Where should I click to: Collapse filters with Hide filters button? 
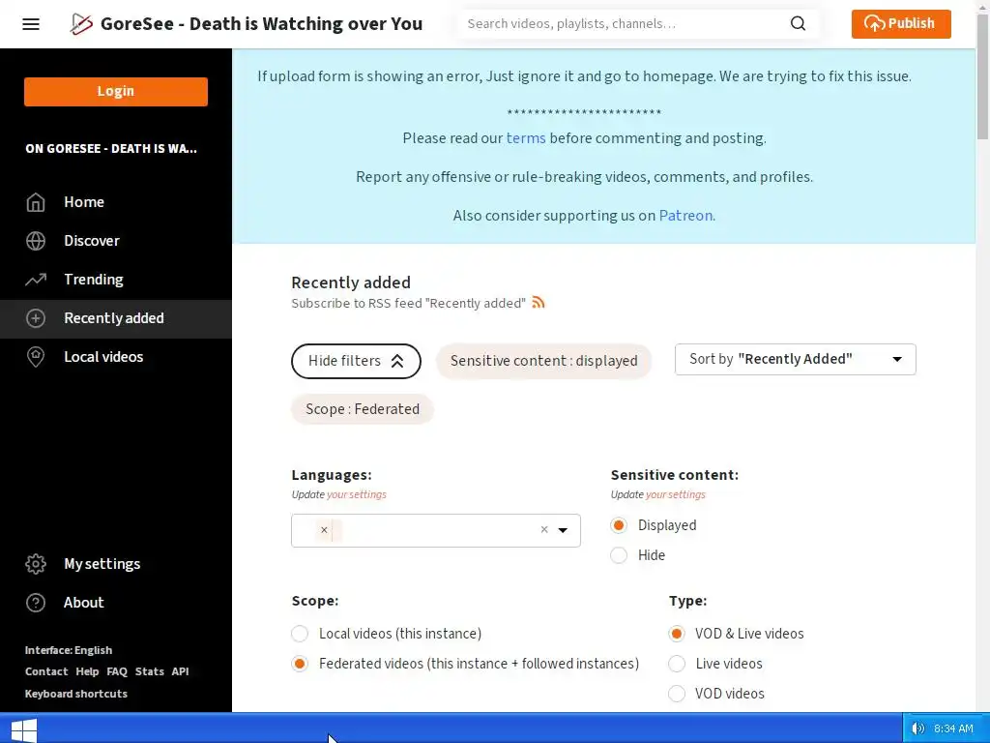pyautogui.click(x=356, y=362)
